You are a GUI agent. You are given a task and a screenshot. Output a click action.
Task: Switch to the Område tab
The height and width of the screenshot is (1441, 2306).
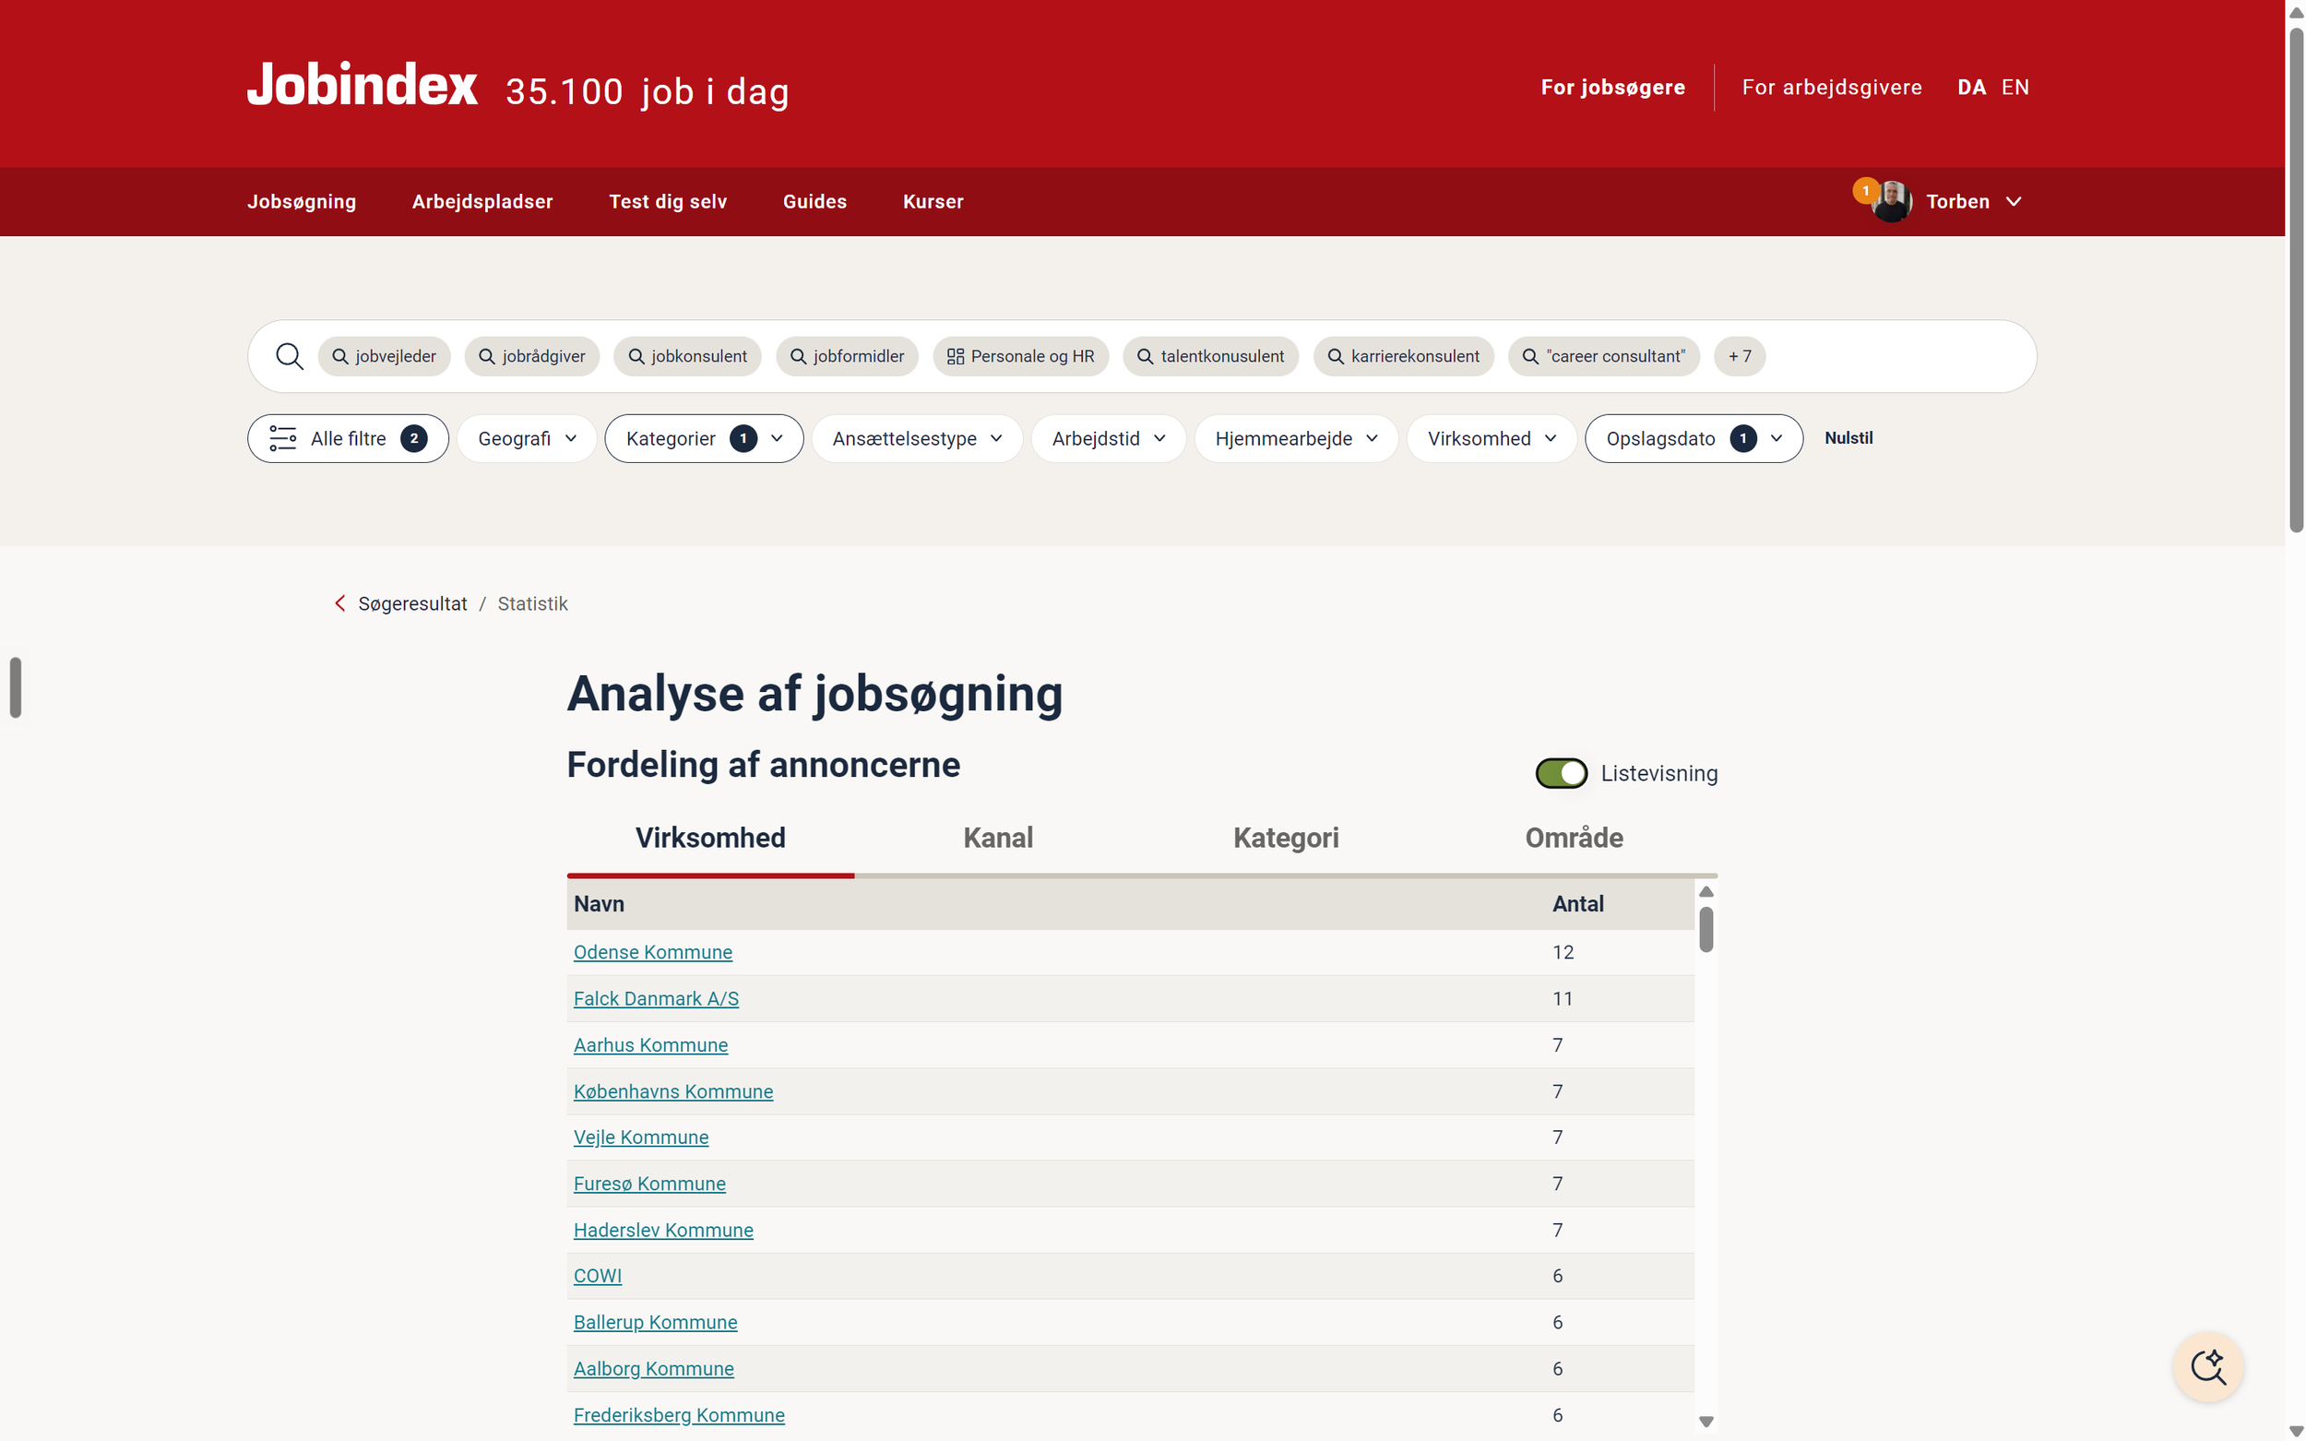(1574, 838)
